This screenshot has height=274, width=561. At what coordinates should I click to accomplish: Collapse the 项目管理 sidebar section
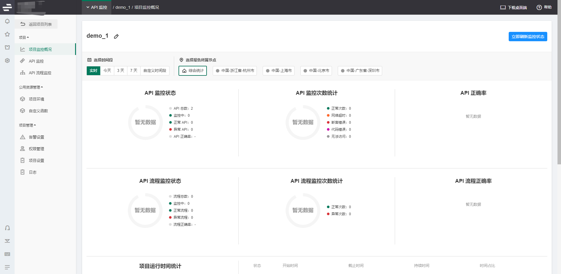27,125
